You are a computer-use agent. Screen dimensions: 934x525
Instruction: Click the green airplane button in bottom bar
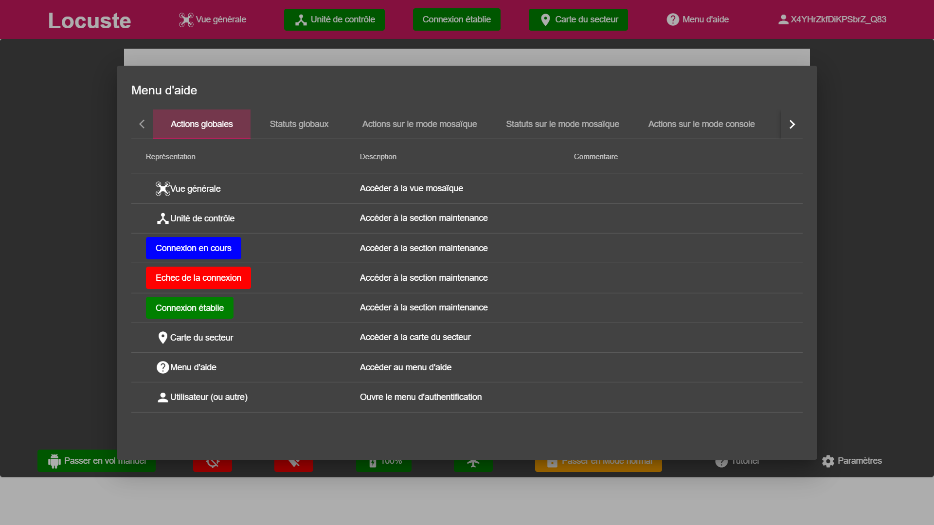[x=473, y=465]
